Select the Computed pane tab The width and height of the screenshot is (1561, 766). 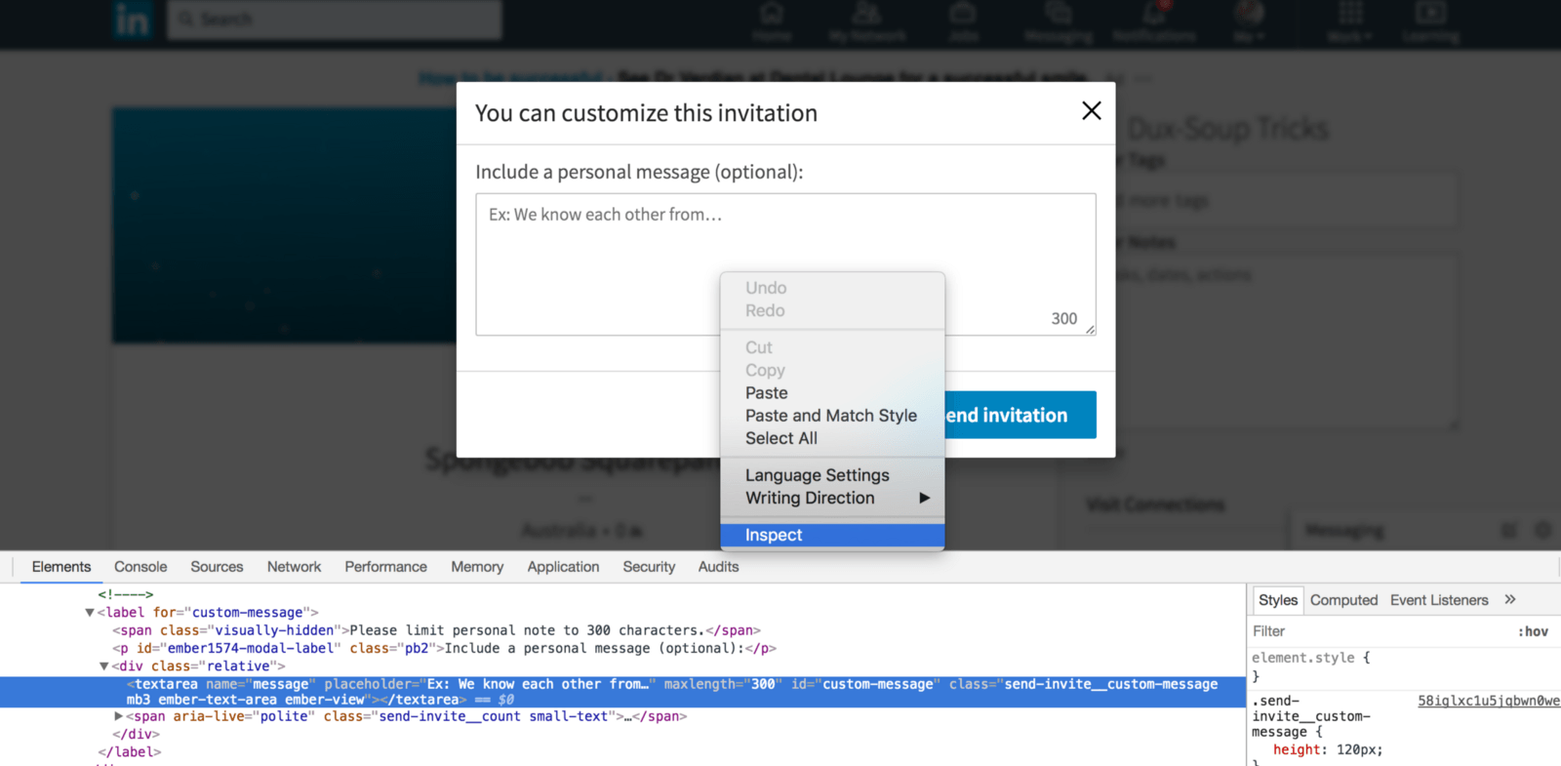coord(1343,600)
